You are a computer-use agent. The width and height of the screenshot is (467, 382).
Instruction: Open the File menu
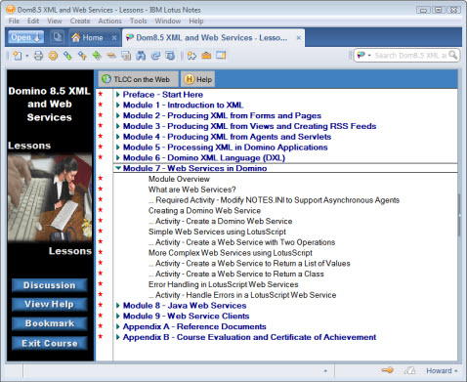click(14, 21)
